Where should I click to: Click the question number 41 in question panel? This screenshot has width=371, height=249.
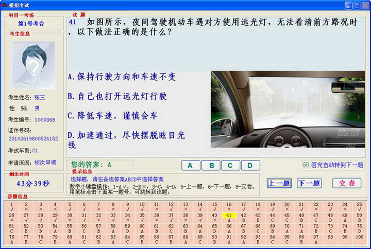point(73,22)
